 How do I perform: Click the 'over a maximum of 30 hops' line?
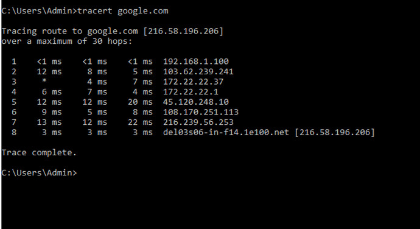coord(67,41)
